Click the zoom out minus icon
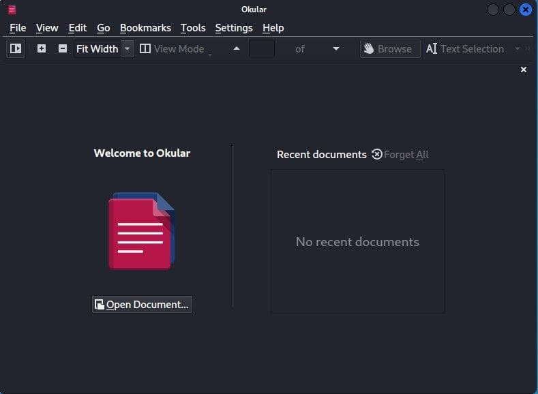 pyautogui.click(x=63, y=48)
